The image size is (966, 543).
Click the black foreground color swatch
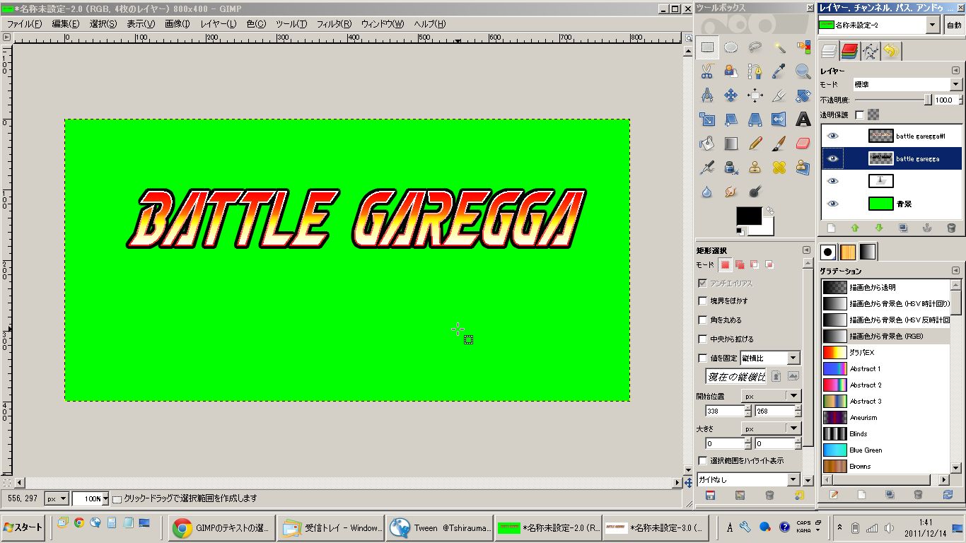click(748, 217)
